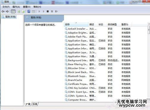
Task: Click the Stop service square icon
Action: [x=48, y=11]
